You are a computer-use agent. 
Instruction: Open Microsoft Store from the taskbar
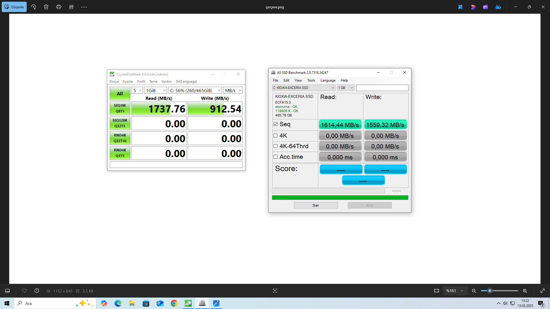click(146, 303)
